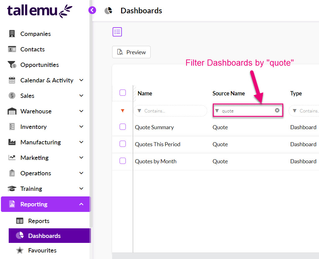The image size is (319, 259).
Task: Open Contacts in the sidebar
Action: [x=32, y=49]
